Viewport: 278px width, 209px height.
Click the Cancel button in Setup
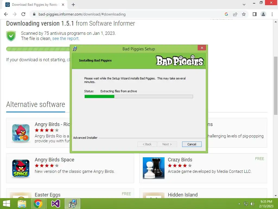[x=192, y=144]
